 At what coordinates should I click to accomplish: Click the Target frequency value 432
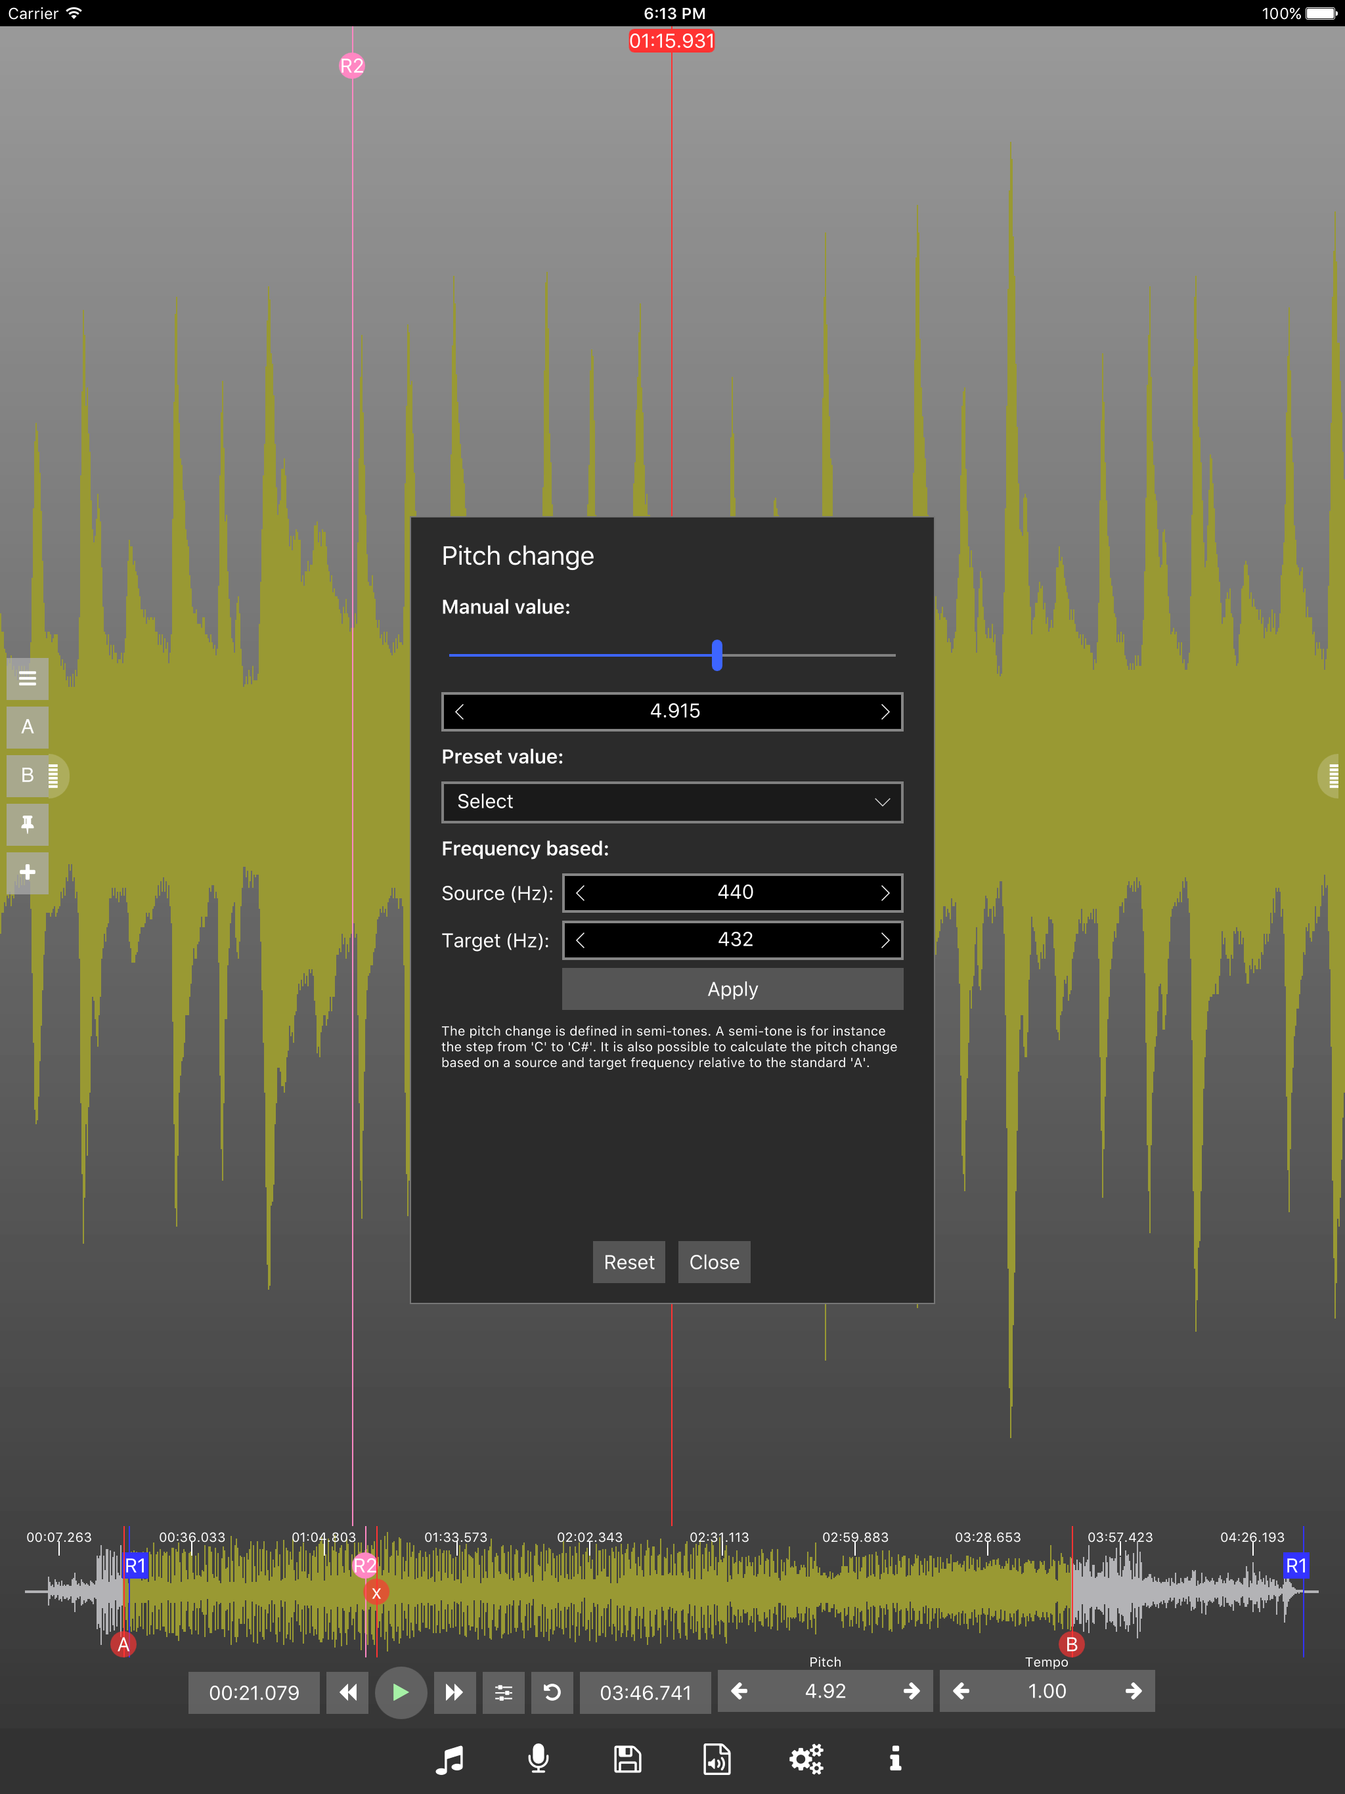735,939
